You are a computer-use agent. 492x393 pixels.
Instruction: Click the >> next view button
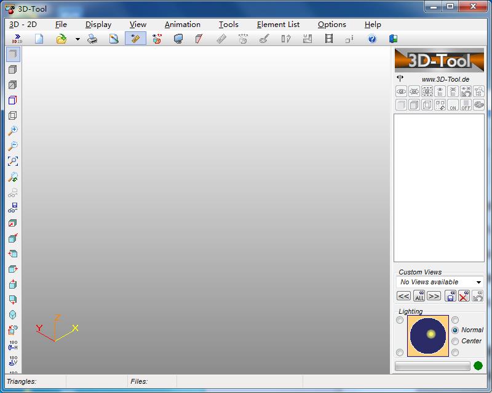click(x=434, y=296)
